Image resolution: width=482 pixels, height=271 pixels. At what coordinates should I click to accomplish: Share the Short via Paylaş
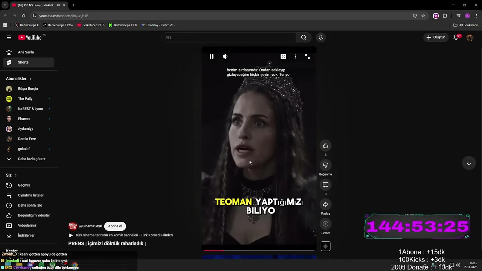325,204
